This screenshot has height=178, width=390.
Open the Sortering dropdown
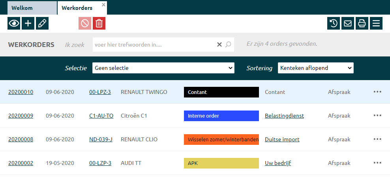pos(315,68)
